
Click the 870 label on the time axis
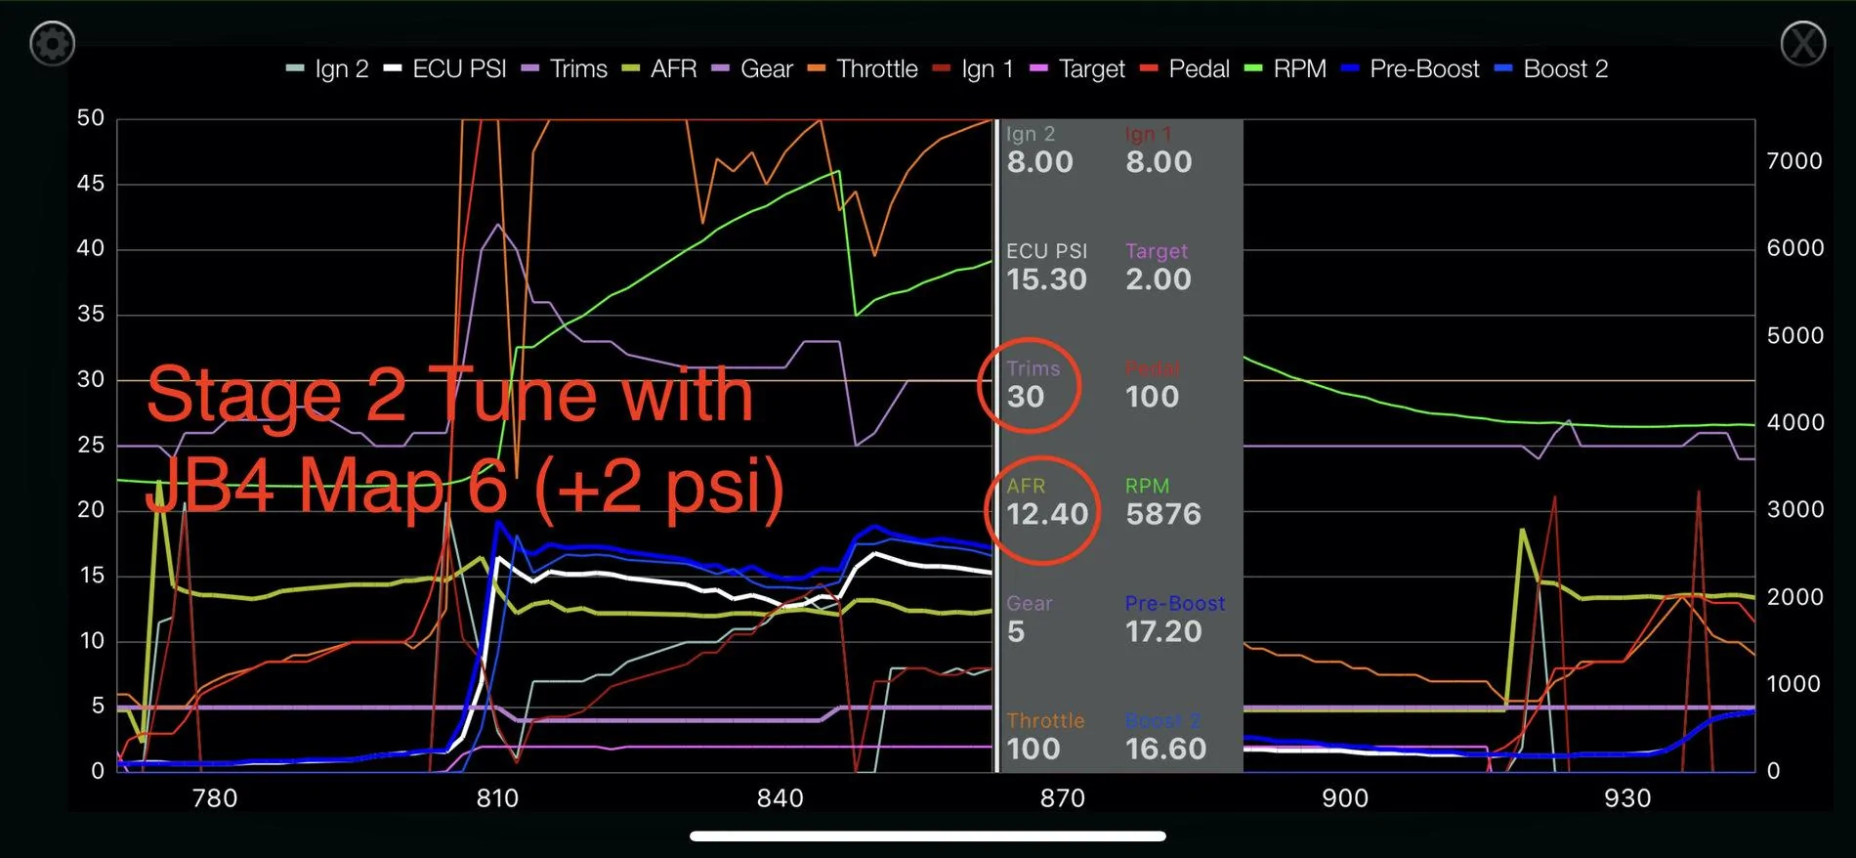tap(1063, 798)
